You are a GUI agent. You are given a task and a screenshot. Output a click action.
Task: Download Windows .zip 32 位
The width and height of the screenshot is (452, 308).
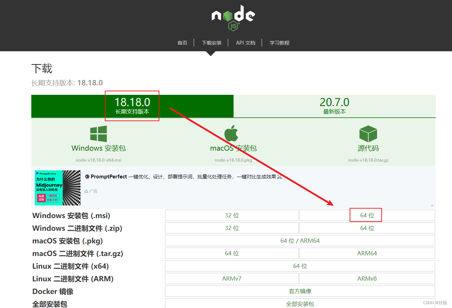pos(232,228)
